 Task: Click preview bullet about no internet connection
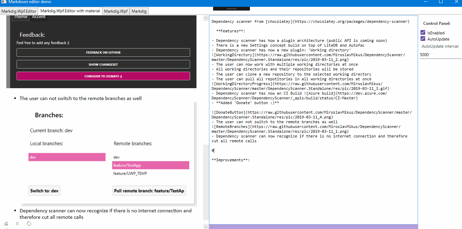tap(106, 214)
